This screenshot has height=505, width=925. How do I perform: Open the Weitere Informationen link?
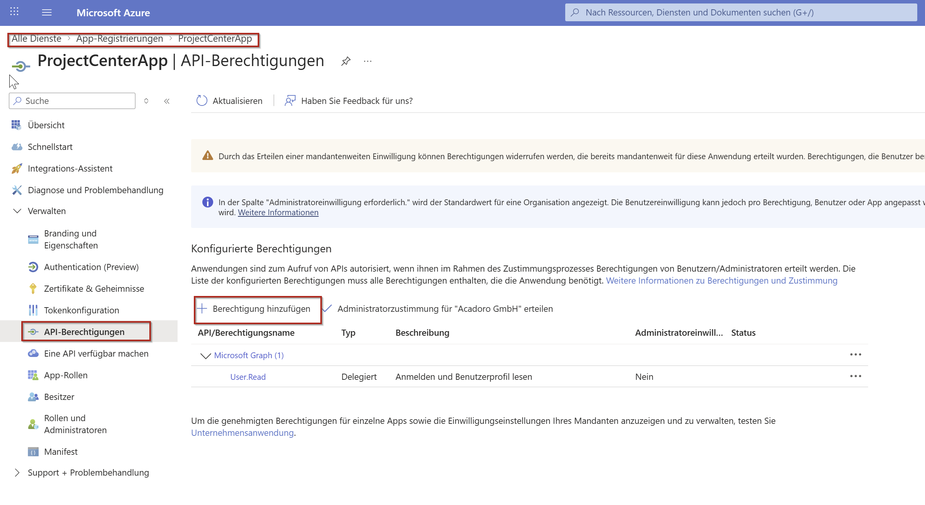[x=278, y=213]
